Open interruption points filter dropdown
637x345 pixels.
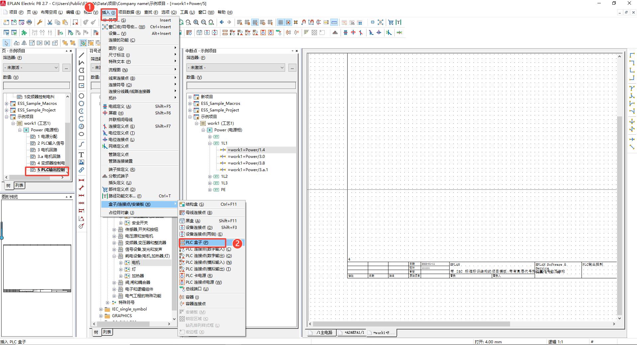tap(236, 68)
